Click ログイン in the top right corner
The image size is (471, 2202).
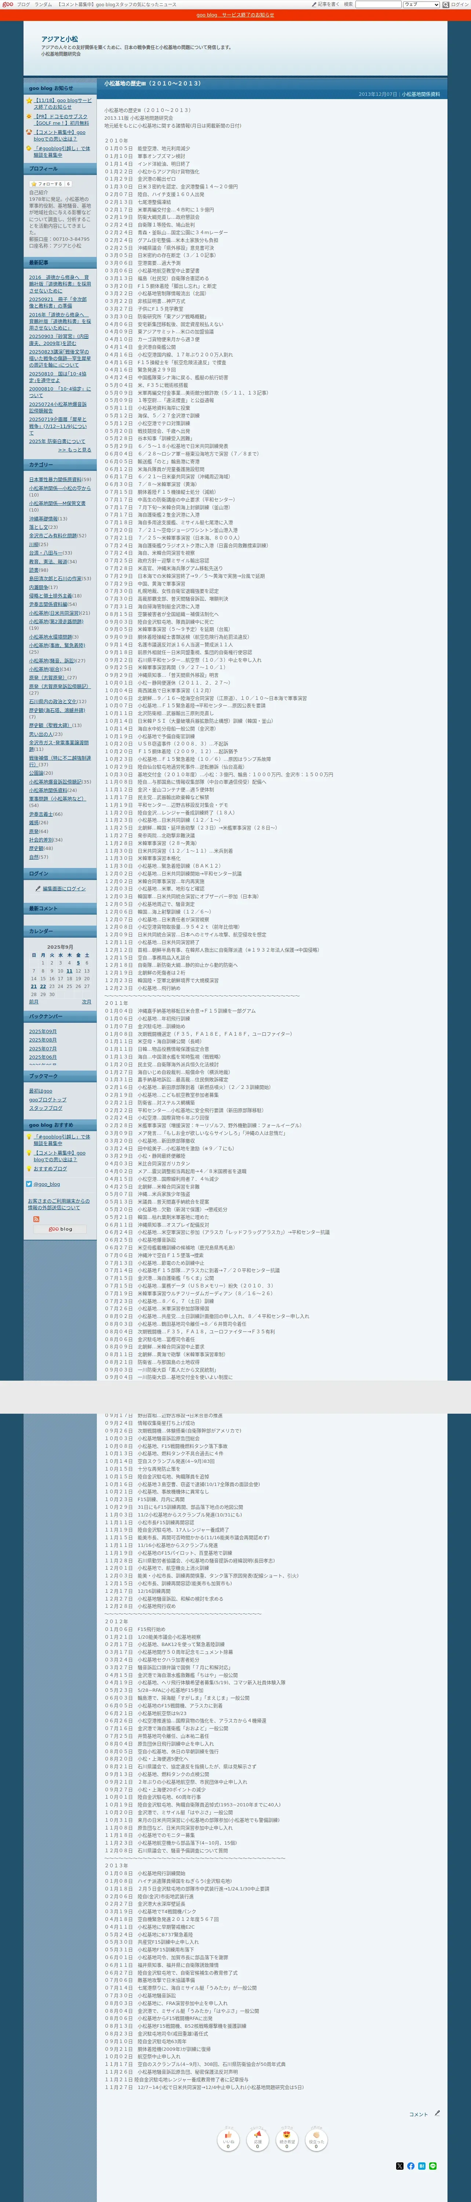[460, 4]
